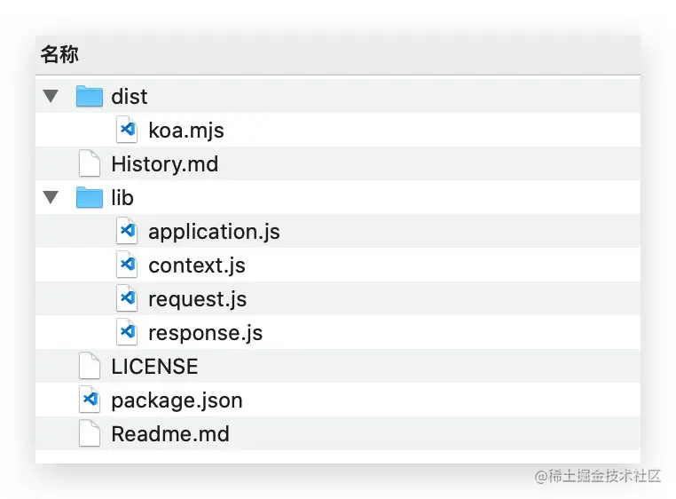Click the context.js file icon
The height and width of the screenshot is (499, 676).
pyautogui.click(x=127, y=265)
